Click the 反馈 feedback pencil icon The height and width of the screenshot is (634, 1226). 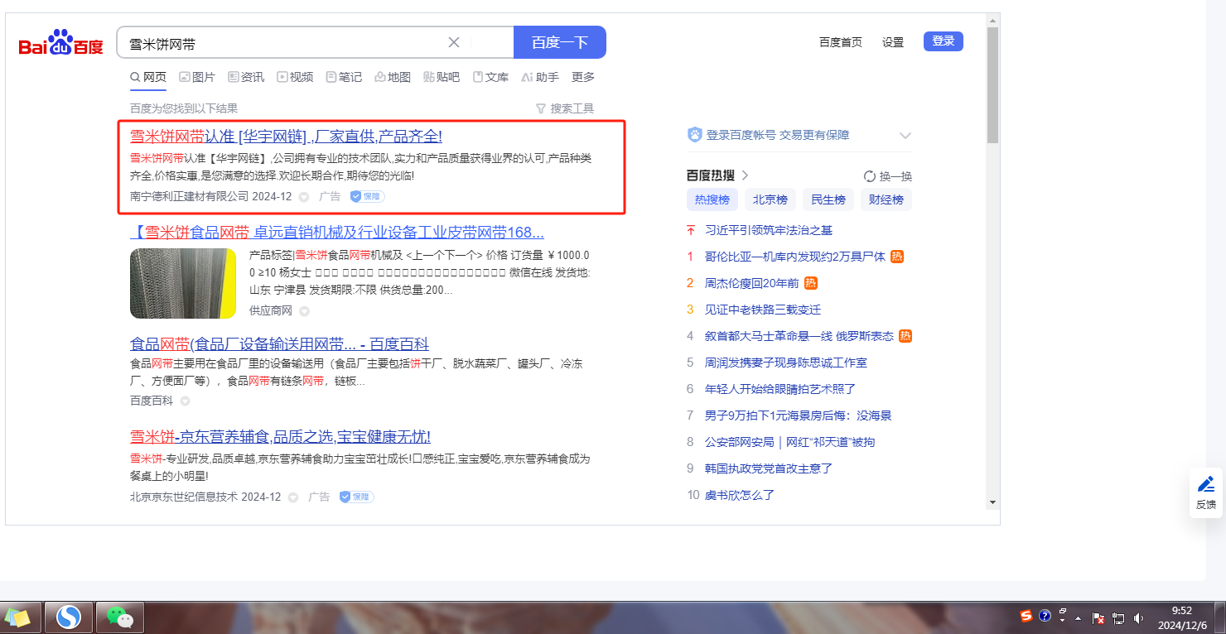tap(1206, 484)
